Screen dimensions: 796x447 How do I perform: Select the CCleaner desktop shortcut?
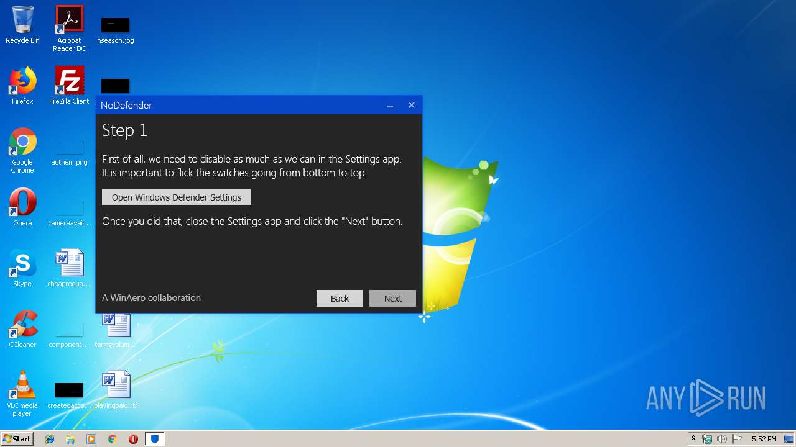pyautogui.click(x=22, y=329)
